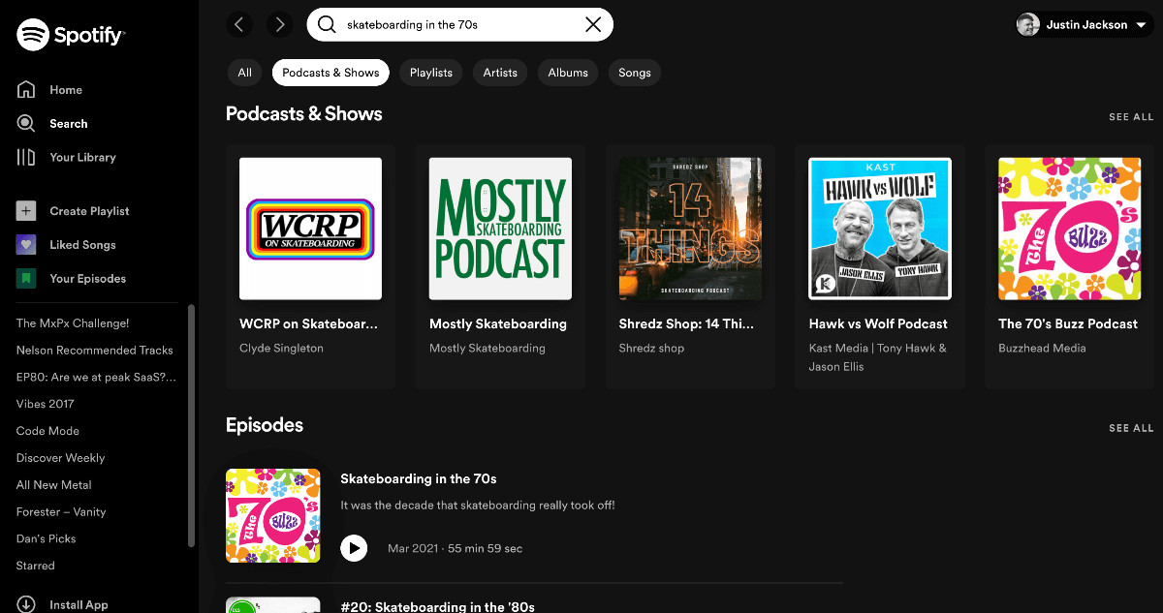The width and height of the screenshot is (1163, 613).
Task: Switch to the Songs filter
Action: click(x=634, y=73)
